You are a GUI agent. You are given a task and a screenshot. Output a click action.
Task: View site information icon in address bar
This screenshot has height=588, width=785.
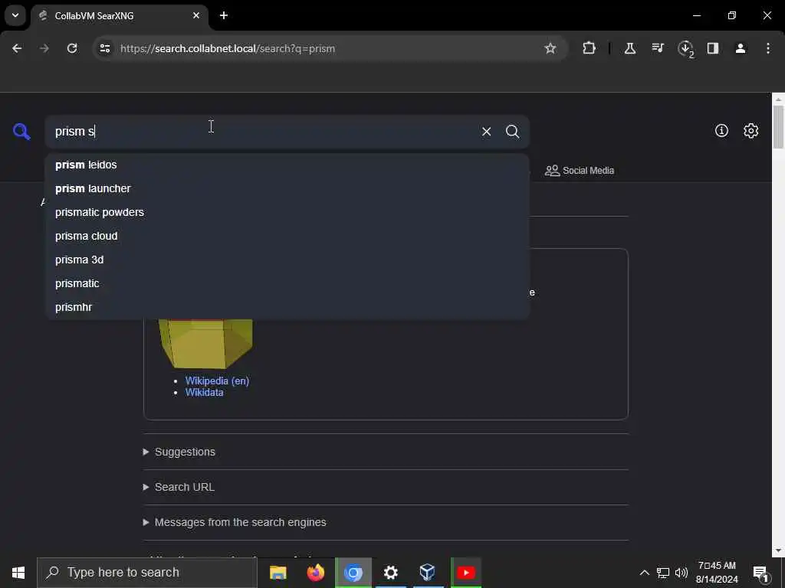click(105, 48)
